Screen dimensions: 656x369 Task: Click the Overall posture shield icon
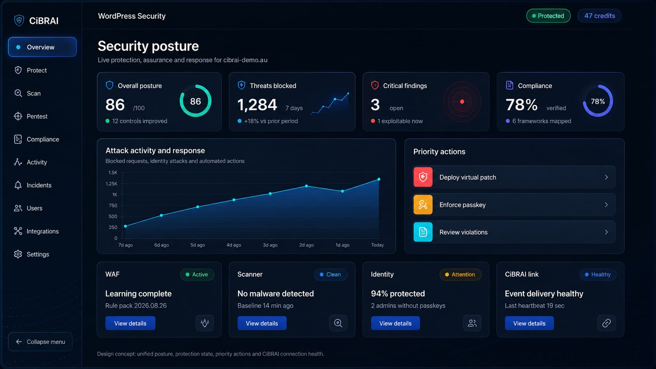point(109,85)
